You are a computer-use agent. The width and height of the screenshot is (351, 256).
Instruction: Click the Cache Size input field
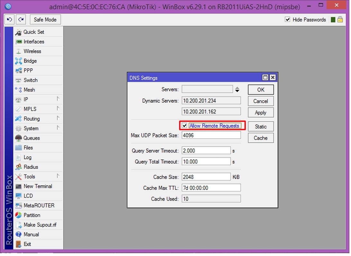click(x=206, y=177)
